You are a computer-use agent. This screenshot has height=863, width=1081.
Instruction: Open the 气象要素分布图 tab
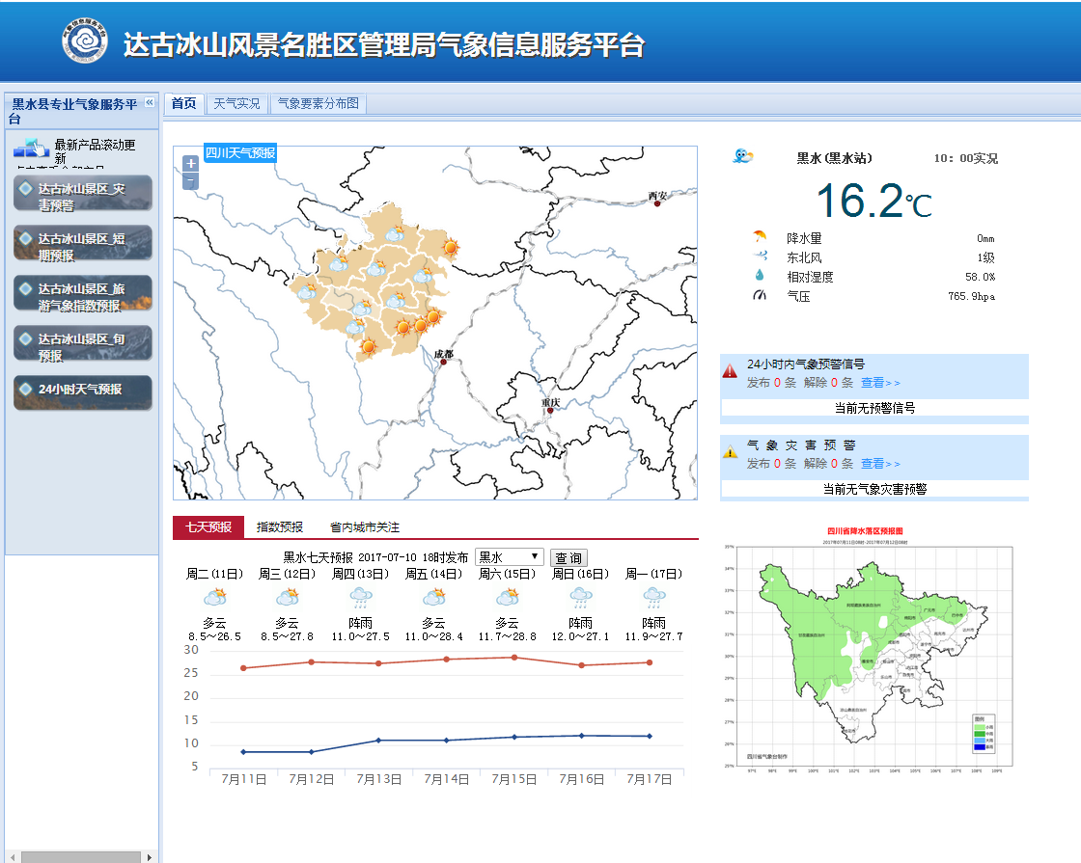coord(319,103)
